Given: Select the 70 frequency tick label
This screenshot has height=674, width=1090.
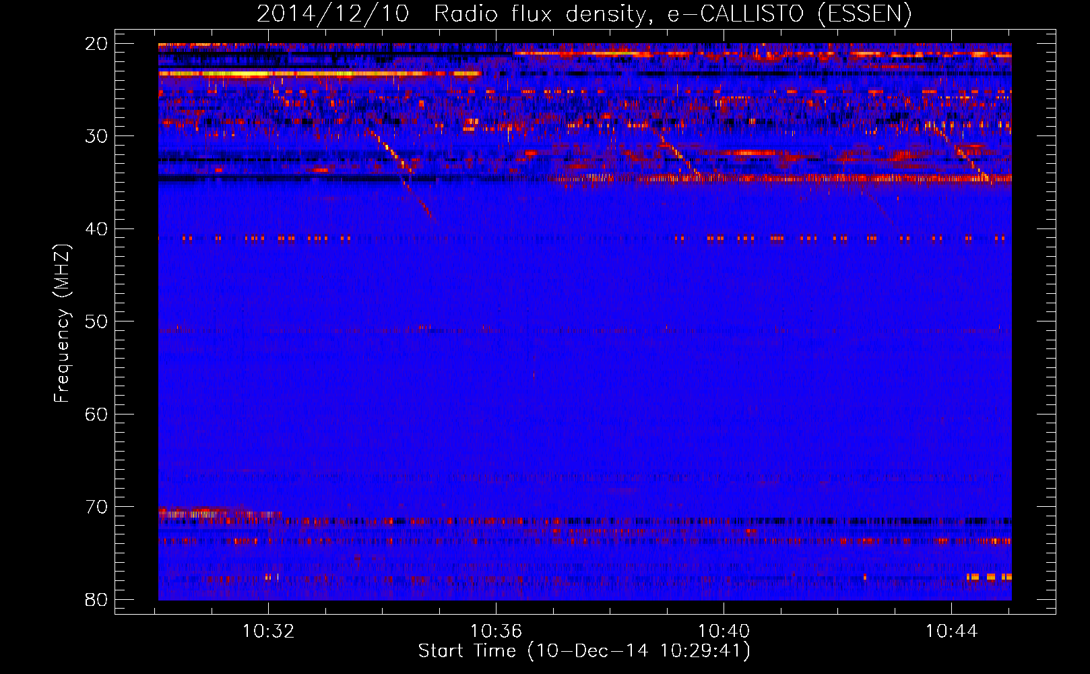Looking at the screenshot, I should click(97, 507).
